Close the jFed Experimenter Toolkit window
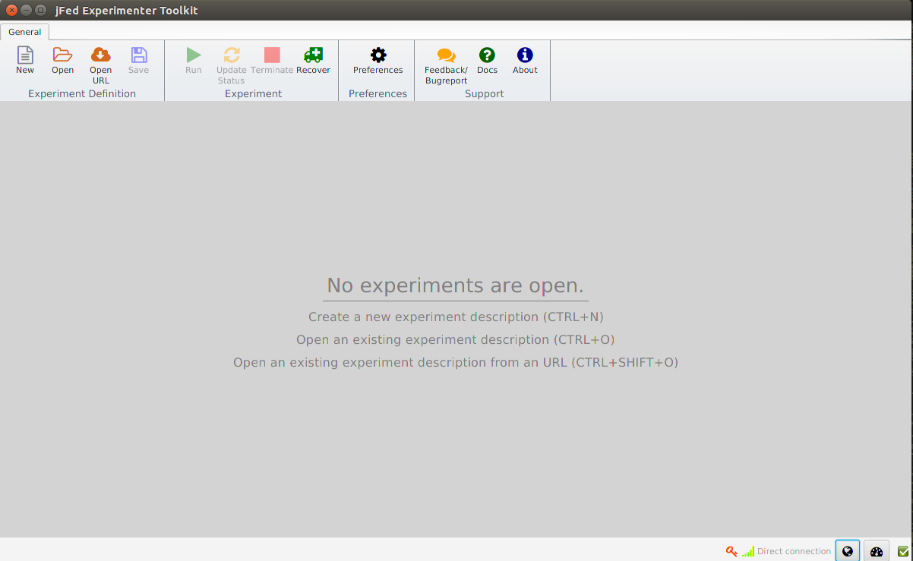Screen dimensions: 913x561 coord(11,11)
